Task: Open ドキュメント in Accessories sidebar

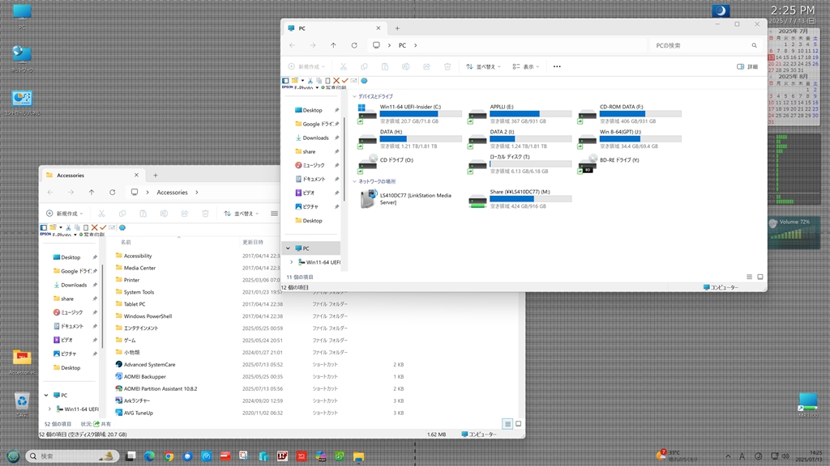Action: point(72,327)
